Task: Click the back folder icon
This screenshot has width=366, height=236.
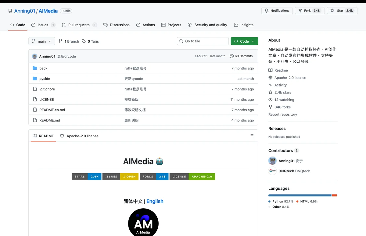Action: pos(35,68)
